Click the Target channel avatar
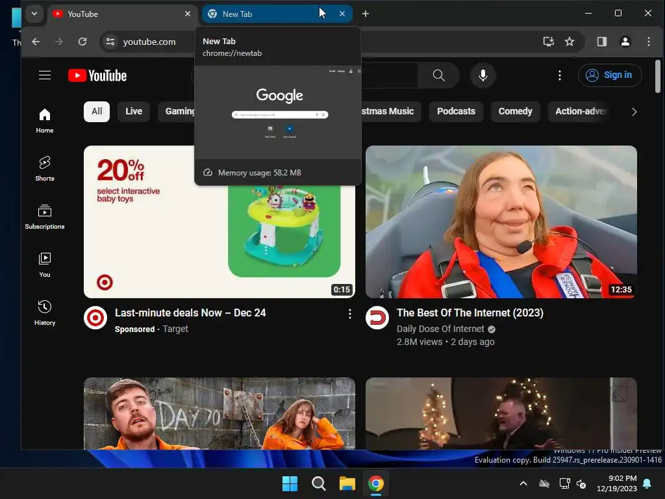Screen dimensions: 665x499 click(x=95, y=318)
